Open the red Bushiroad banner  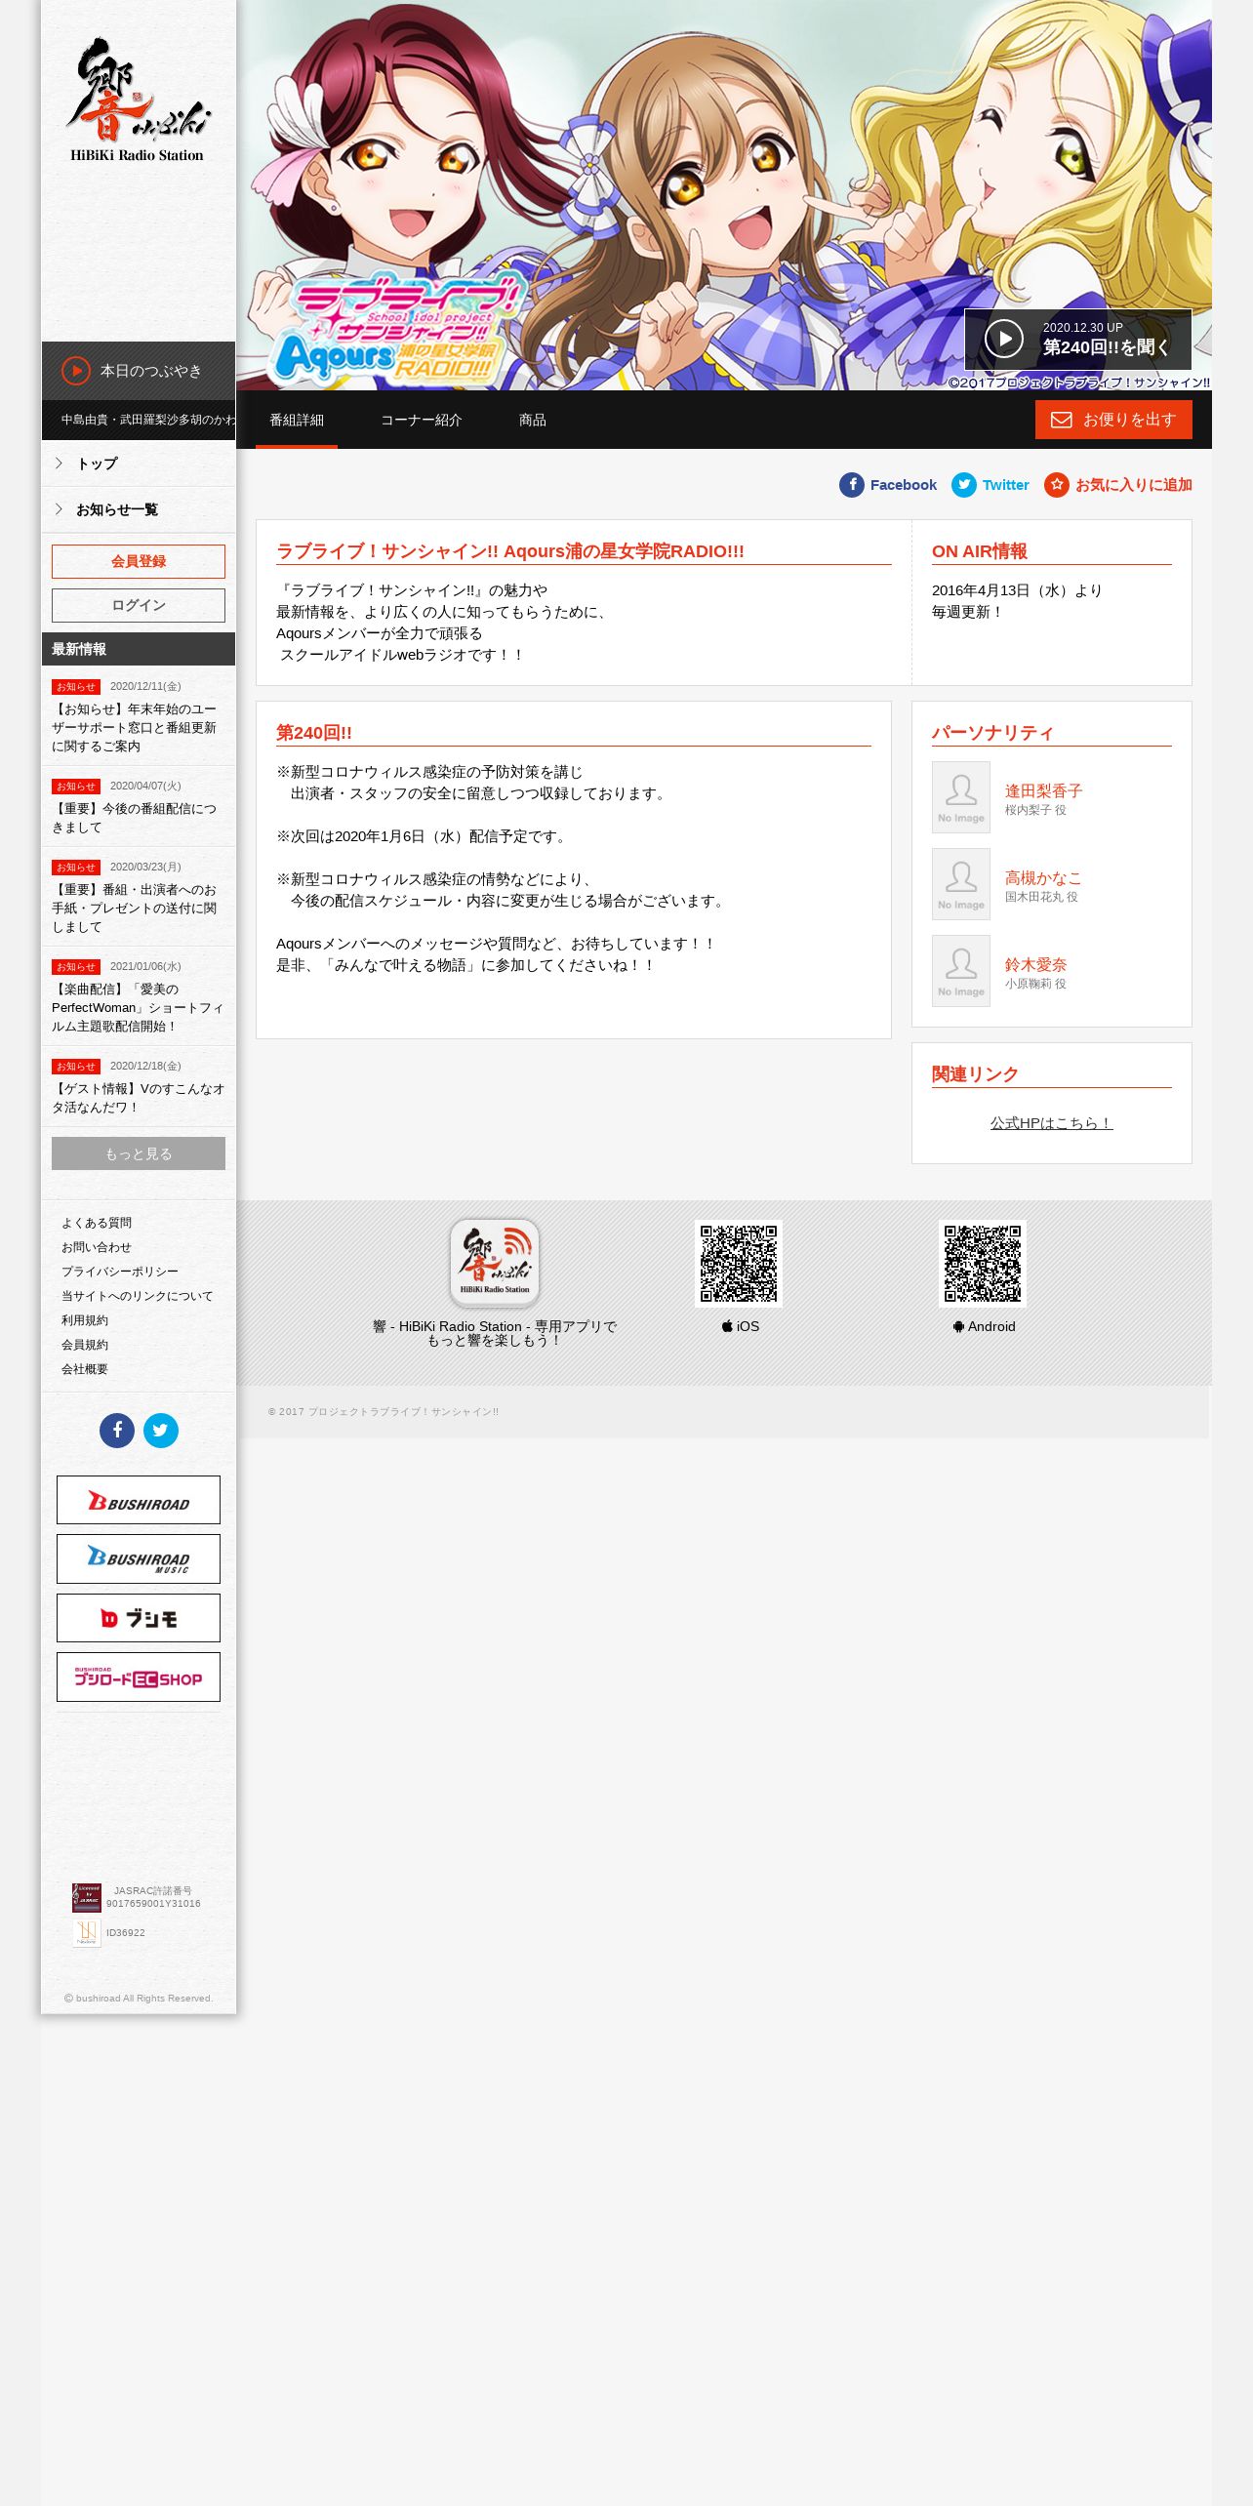click(x=139, y=1500)
